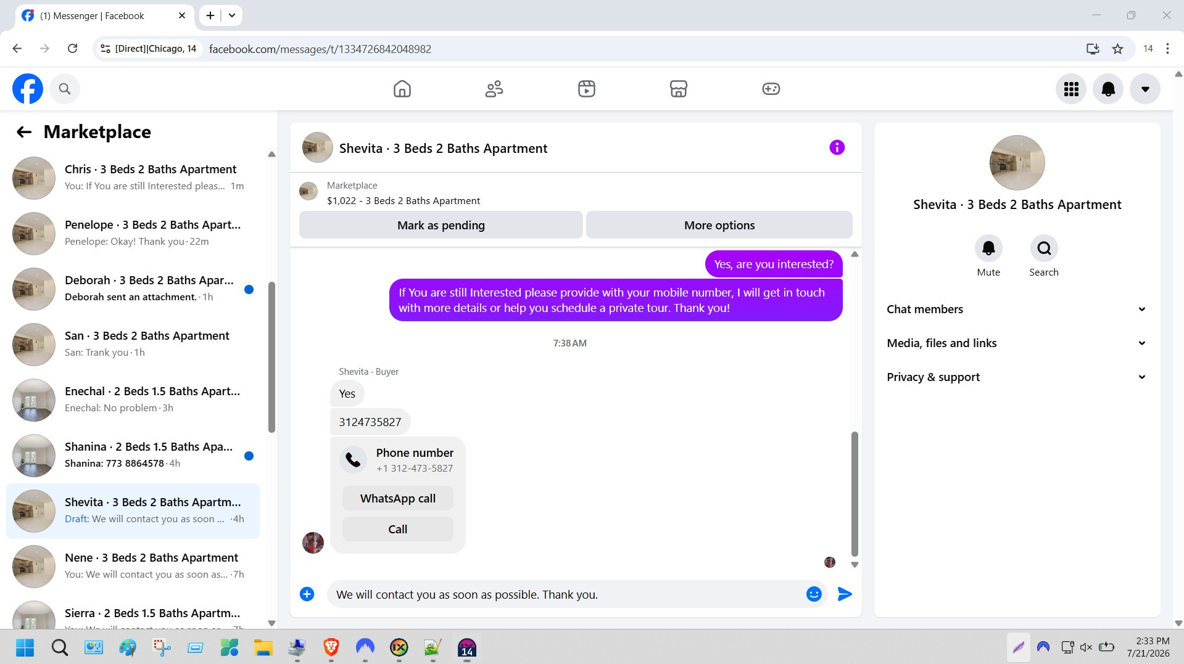Image resolution: width=1184 pixels, height=664 pixels.
Task: Click Shevita's profile thumbnail in right panel
Action: 1017,163
